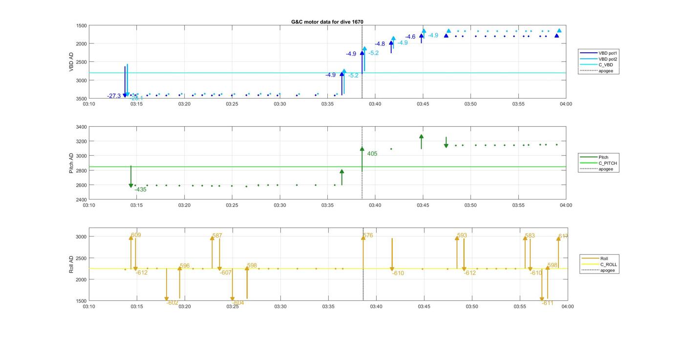
Task: Click the '583' roll data label
Action: tap(530, 236)
